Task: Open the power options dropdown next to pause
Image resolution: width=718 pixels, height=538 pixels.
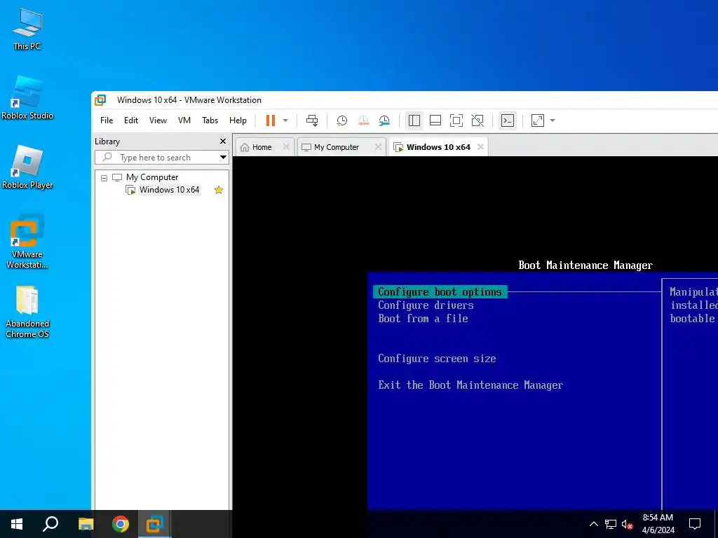Action: point(285,120)
